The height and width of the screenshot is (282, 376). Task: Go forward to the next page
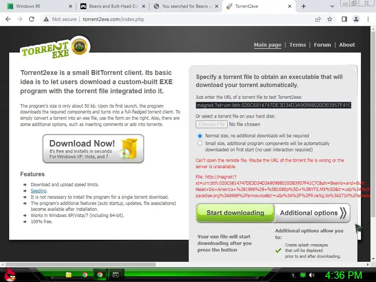[x=20, y=19]
